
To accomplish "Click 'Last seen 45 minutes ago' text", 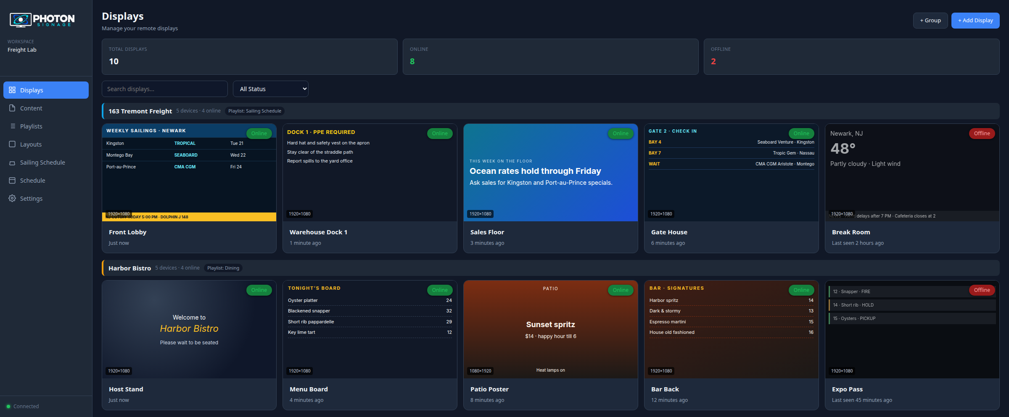I will coord(862,400).
